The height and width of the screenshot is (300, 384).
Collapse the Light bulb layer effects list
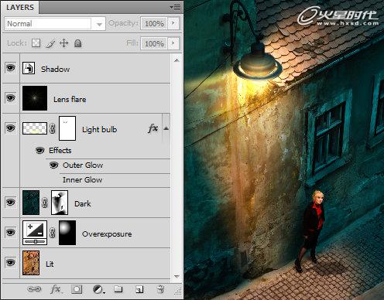coord(166,128)
